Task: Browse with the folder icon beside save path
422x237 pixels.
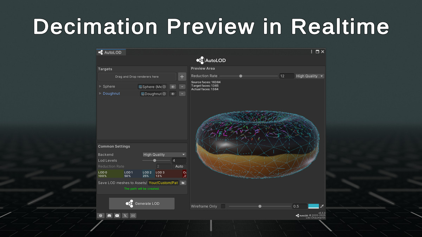Action: (183, 183)
